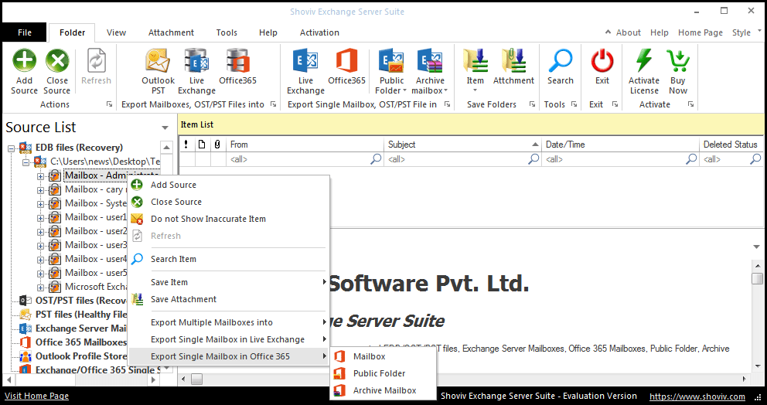
Task: Click the Activate License lightning icon
Action: [644, 60]
